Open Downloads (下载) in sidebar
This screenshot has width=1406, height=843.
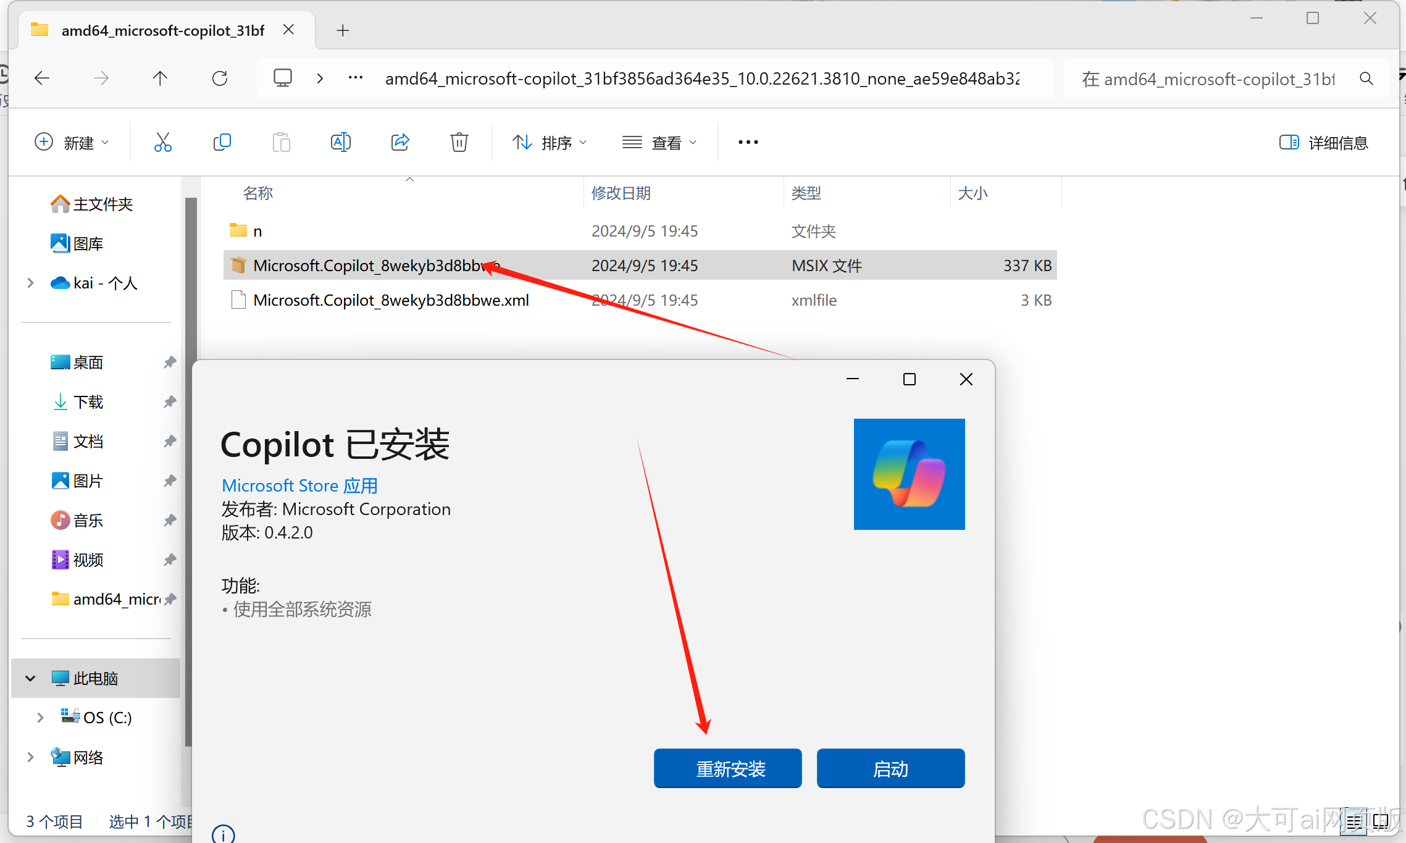(x=78, y=402)
